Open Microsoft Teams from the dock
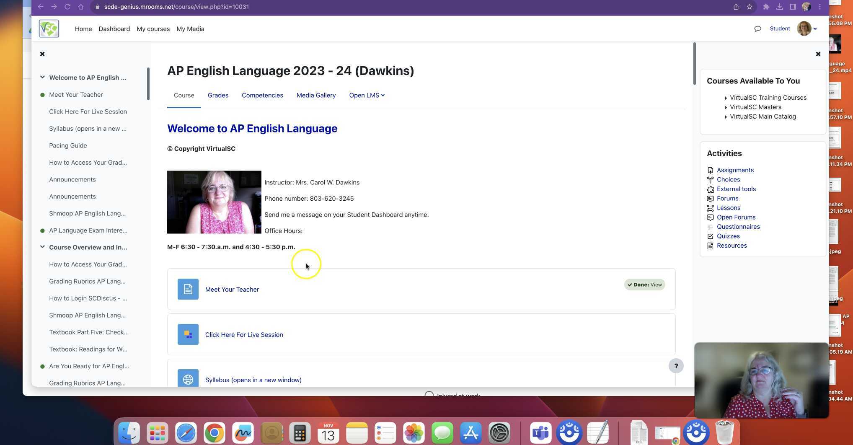The width and height of the screenshot is (853, 445). (x=540, y=432)
